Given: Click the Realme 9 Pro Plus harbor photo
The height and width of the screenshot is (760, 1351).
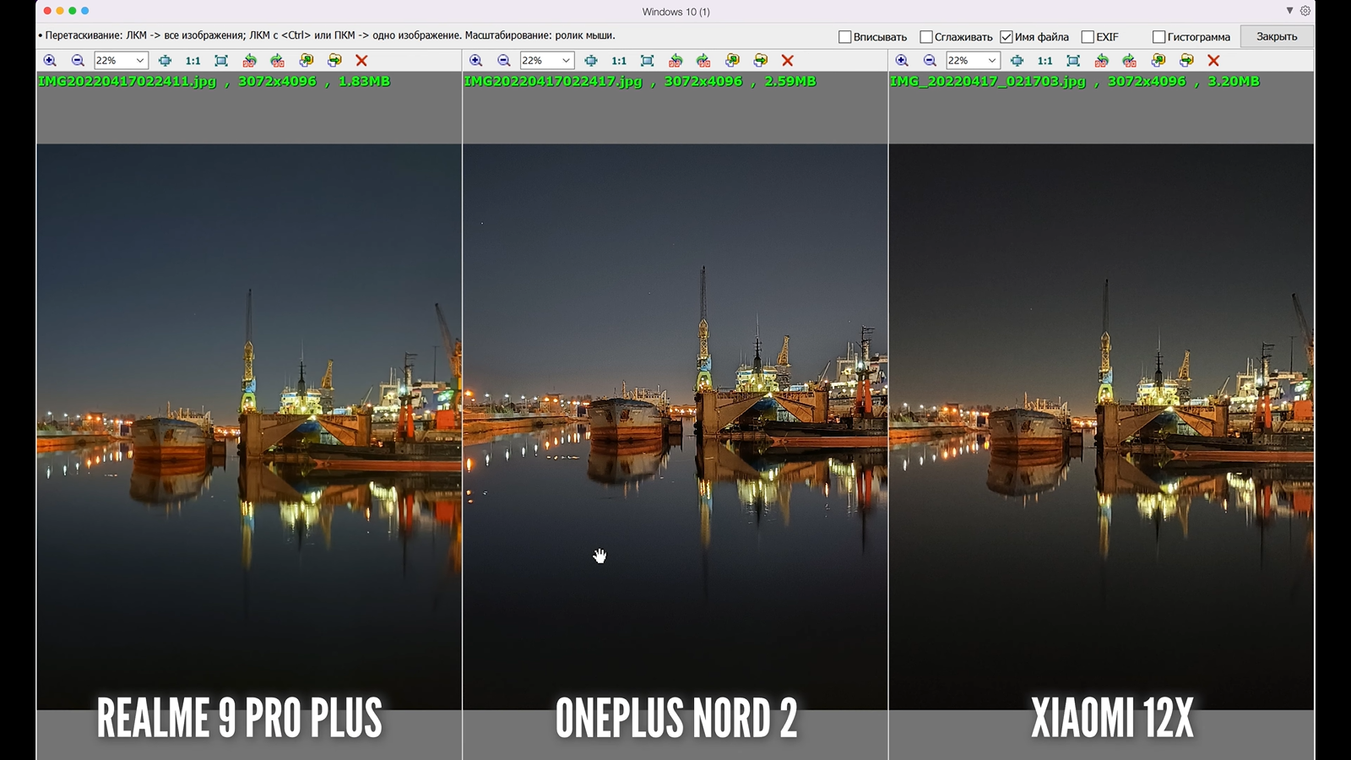Looking at the screenshot, I should point(249,426).
